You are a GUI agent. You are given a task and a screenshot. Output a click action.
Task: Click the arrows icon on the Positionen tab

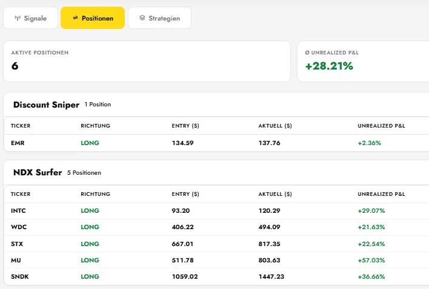click(75, 18)
